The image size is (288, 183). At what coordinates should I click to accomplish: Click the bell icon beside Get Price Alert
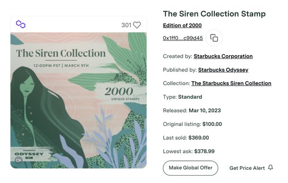click(271, 168)
